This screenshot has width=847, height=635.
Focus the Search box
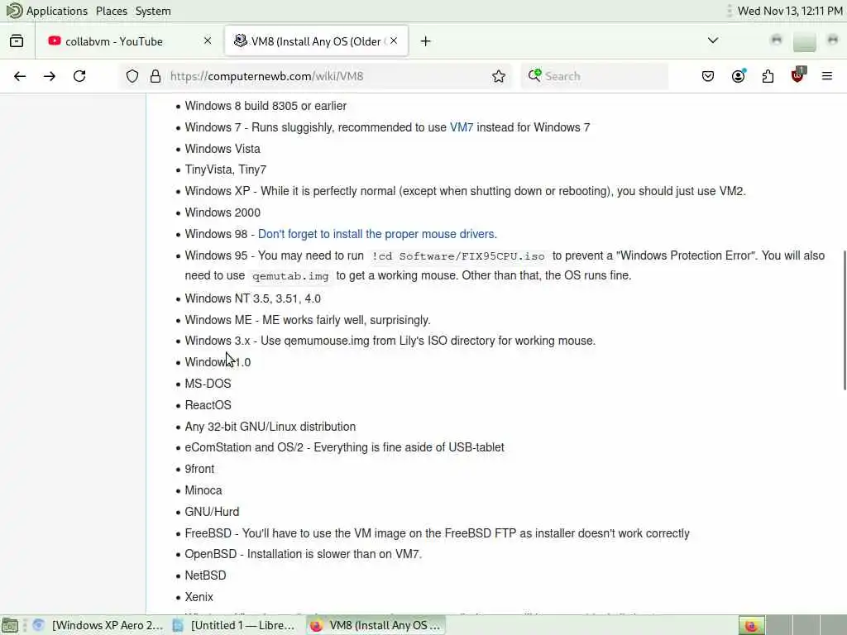(x=594, y=76)
